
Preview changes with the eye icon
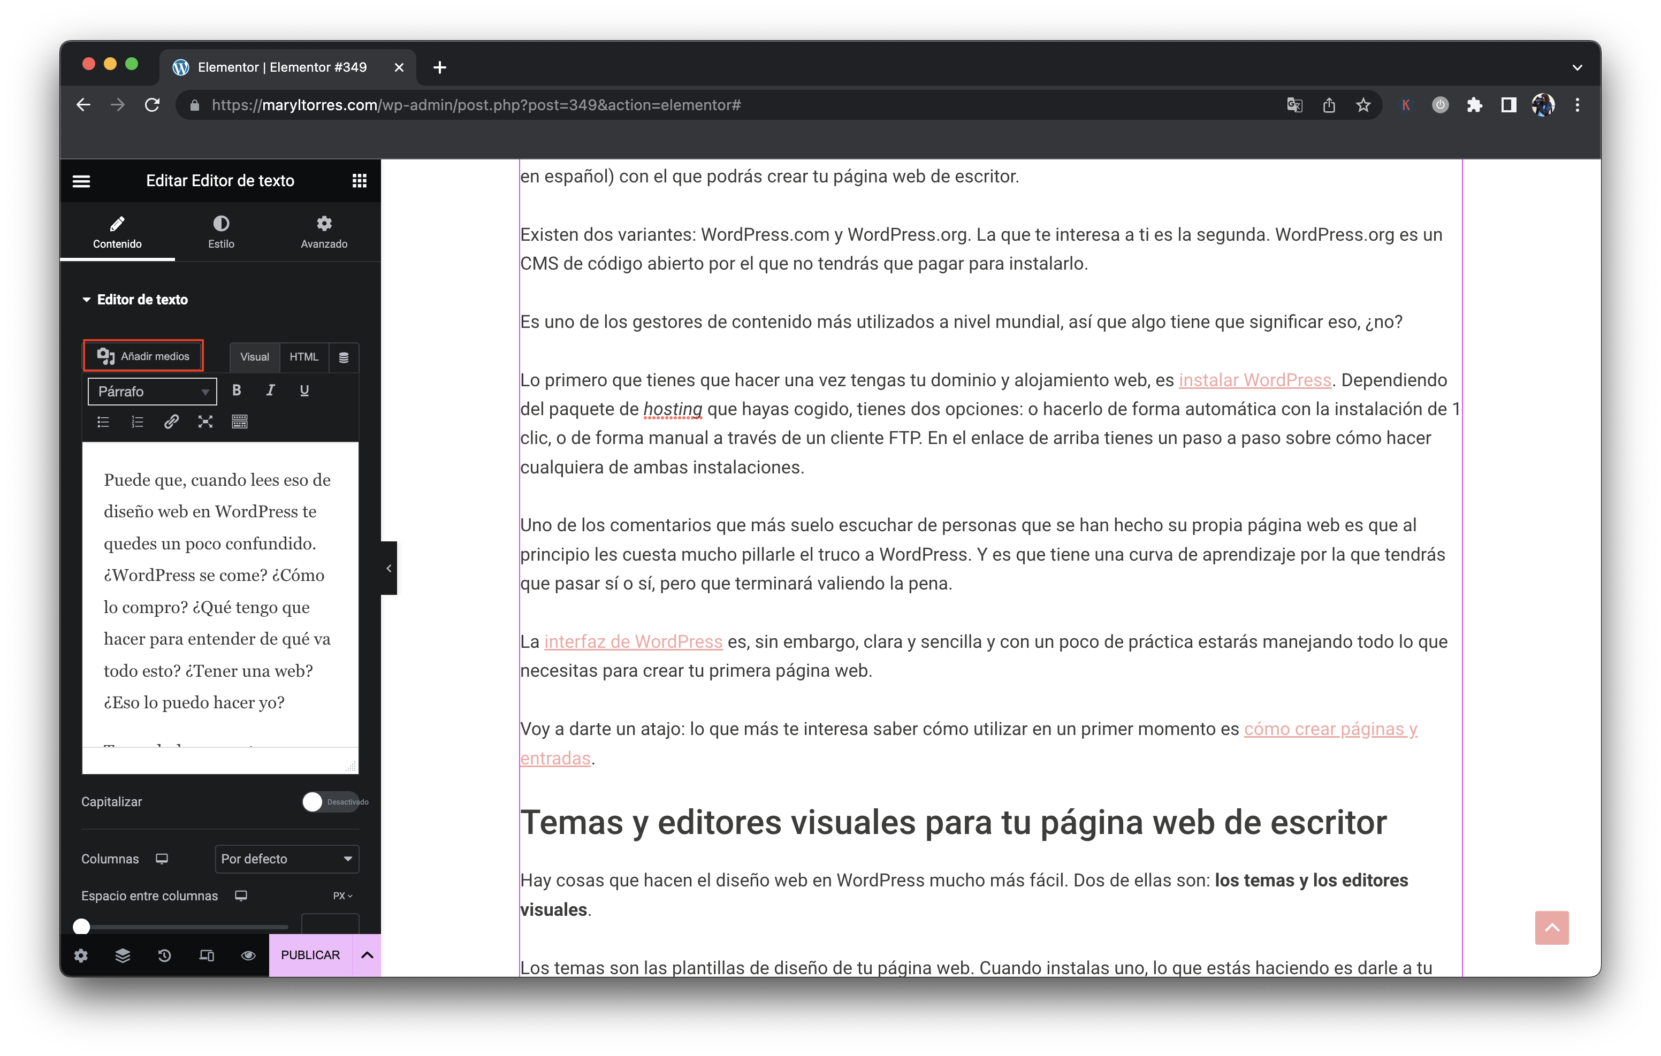[x=248, y=955]
